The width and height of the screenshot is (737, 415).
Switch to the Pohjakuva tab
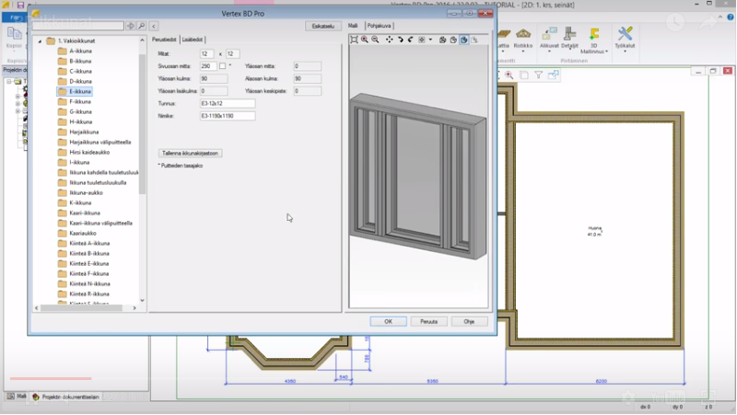coord(379,26)
